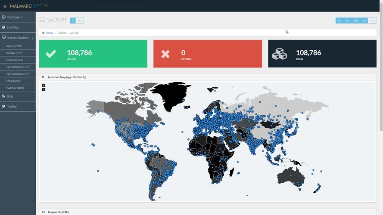The height and width of the screenshot is (215, 383).
Task: Click the cubes icon on Total card
Action: 280,54
